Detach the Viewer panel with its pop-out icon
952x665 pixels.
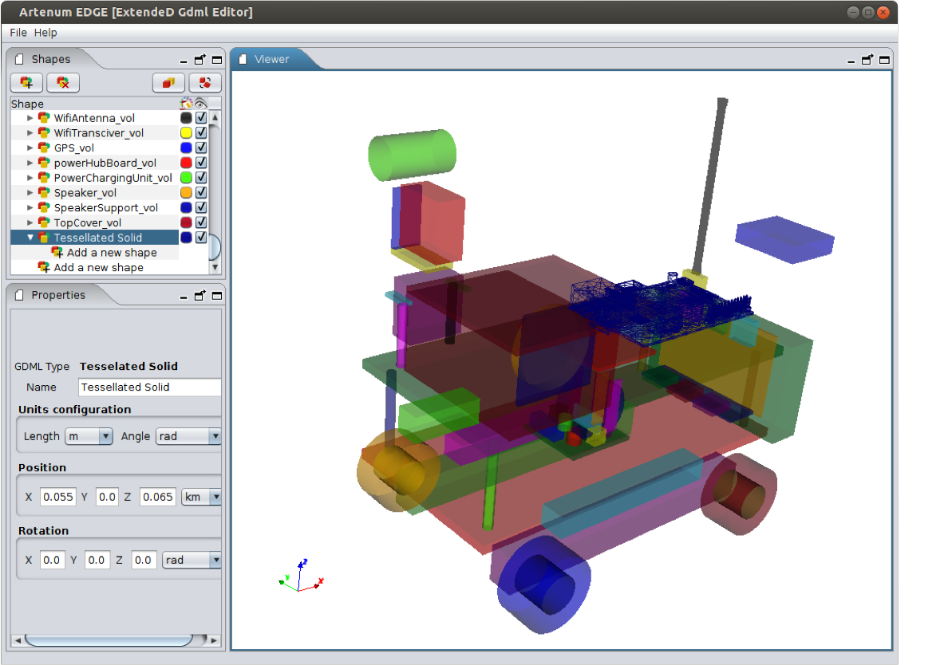(868, 59)
